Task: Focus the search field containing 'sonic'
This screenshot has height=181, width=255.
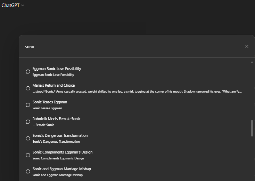Action: (x=133, y=47)
